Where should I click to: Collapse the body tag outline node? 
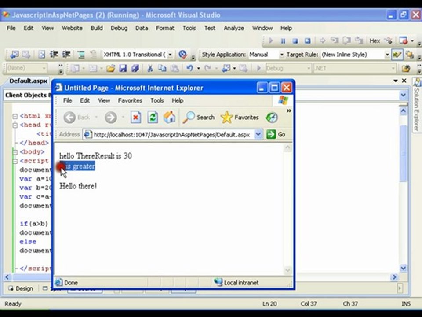(15, 152)
